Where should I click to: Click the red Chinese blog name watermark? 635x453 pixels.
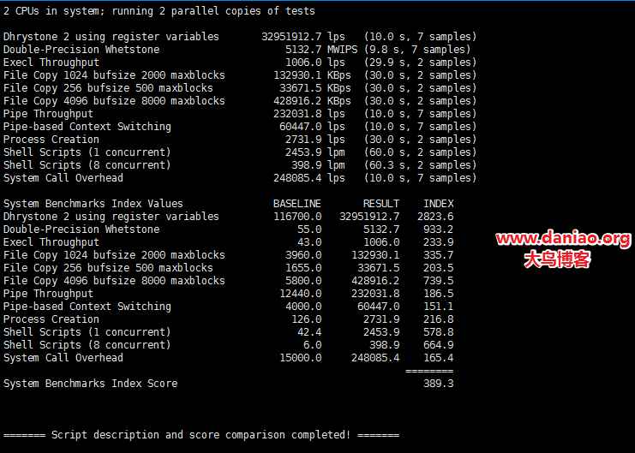[x=557, y=259]
